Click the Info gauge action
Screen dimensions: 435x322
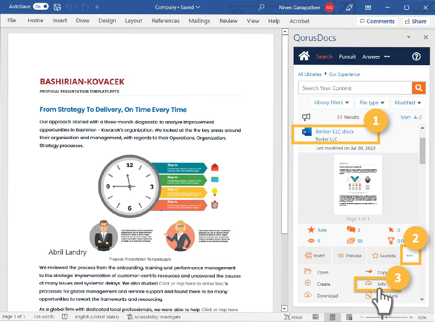coord(375,284)
